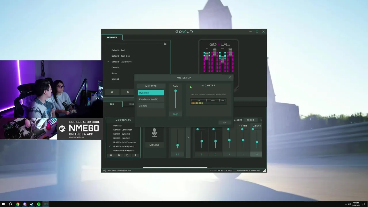Viewport: 368px width, 207px height.
Task: Click the taskbar clock showing 7:47 PM
Action: 356,204
